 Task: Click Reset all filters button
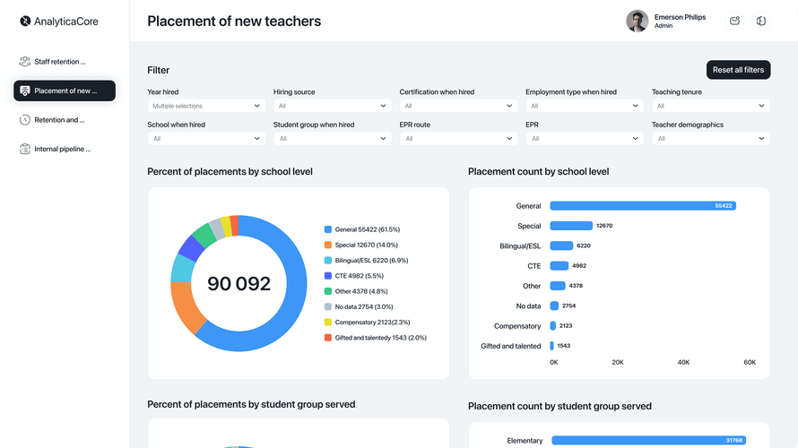click(738, 70)
